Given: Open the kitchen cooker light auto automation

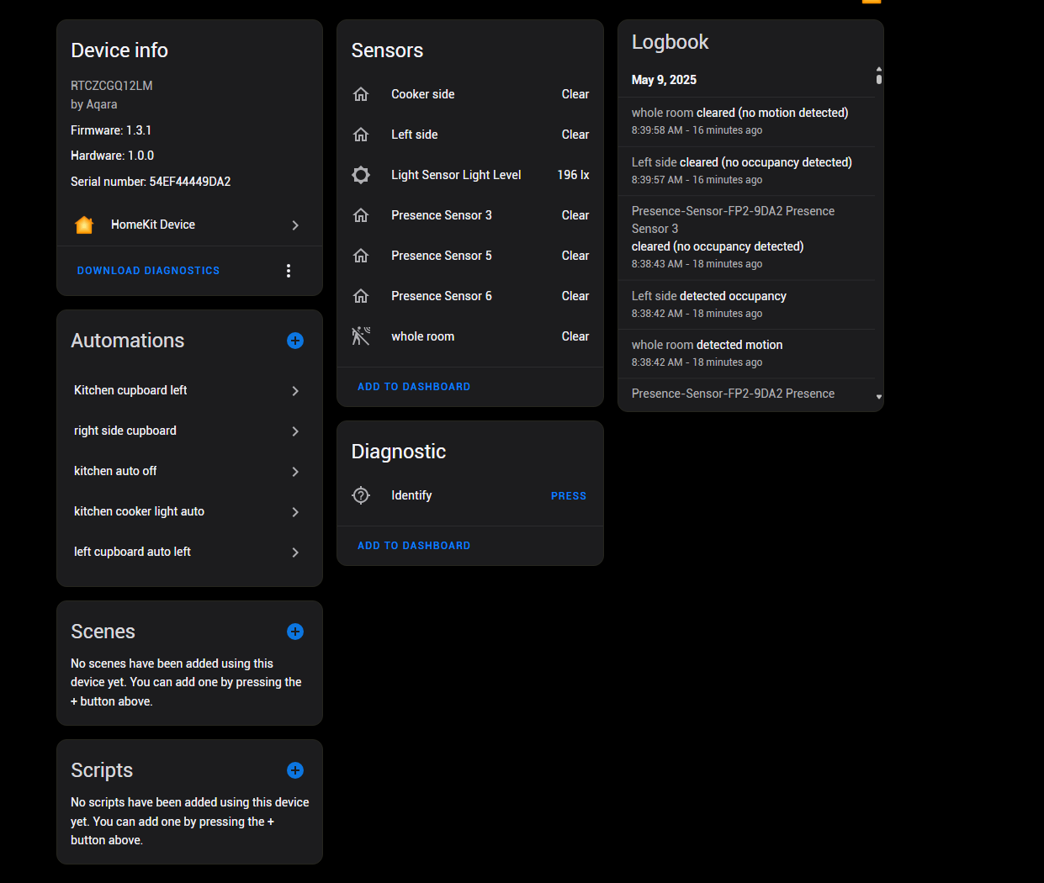Looking at the screenshot, I should 139,511.
